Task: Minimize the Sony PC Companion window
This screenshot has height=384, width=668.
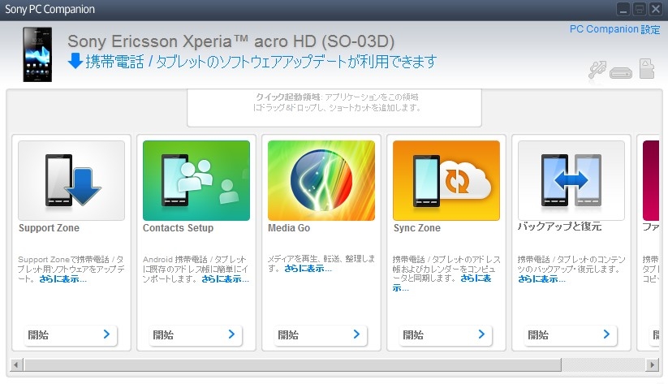Action: coord(623,10)
